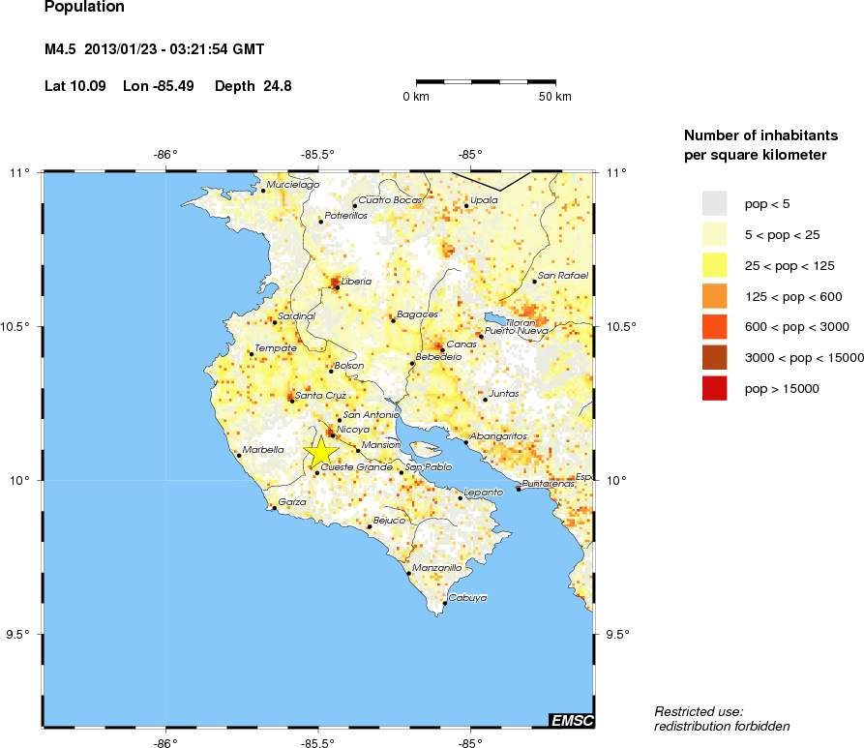Screen dimensions: 864x748
Task: Select the brown '3000 < pop < 15000' swatch
Action: pos(714,357)
